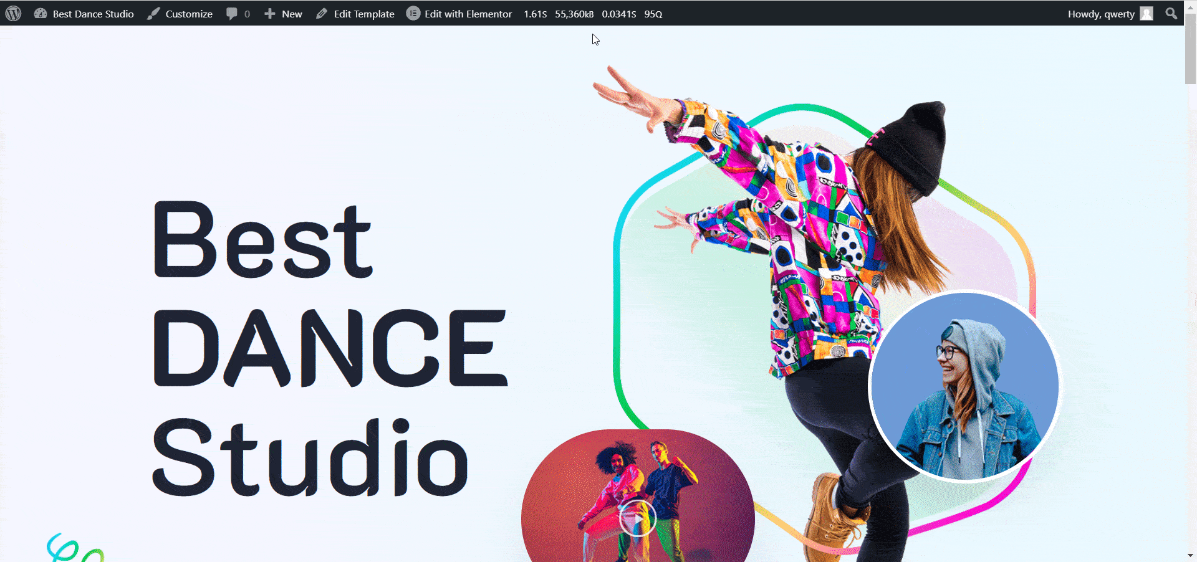The height and width of the screenshot is (562, 1197).
Task: Click the Edit Template pencil icon
Action: 322,14
